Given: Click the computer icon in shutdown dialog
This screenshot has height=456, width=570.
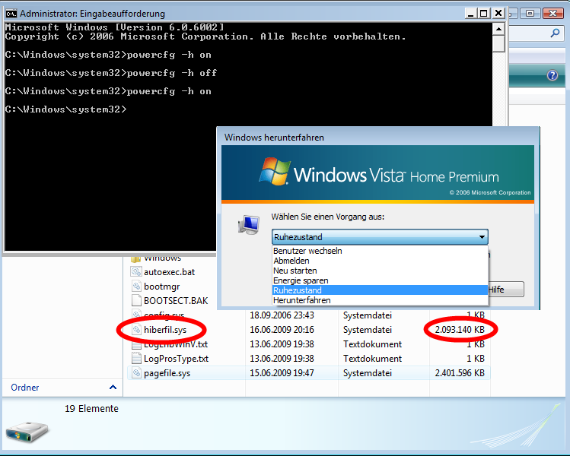Looking at the screenshot, I should (x=249, y=224).
